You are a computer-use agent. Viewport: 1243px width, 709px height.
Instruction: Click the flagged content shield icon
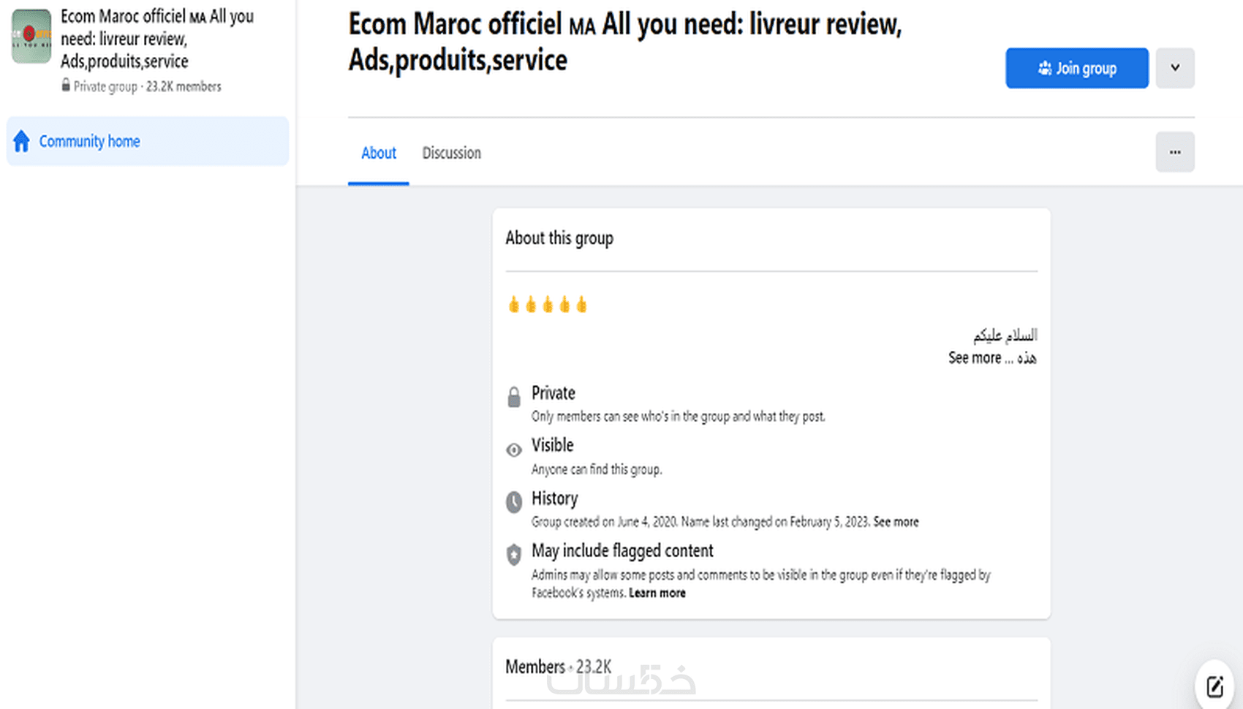[x=514, y=554]
